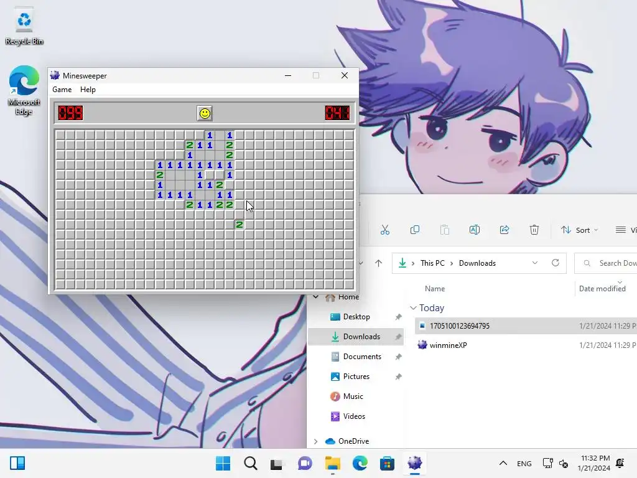Sort by the Name column header
The image size is (637, 478).
(x=435, y=289)
